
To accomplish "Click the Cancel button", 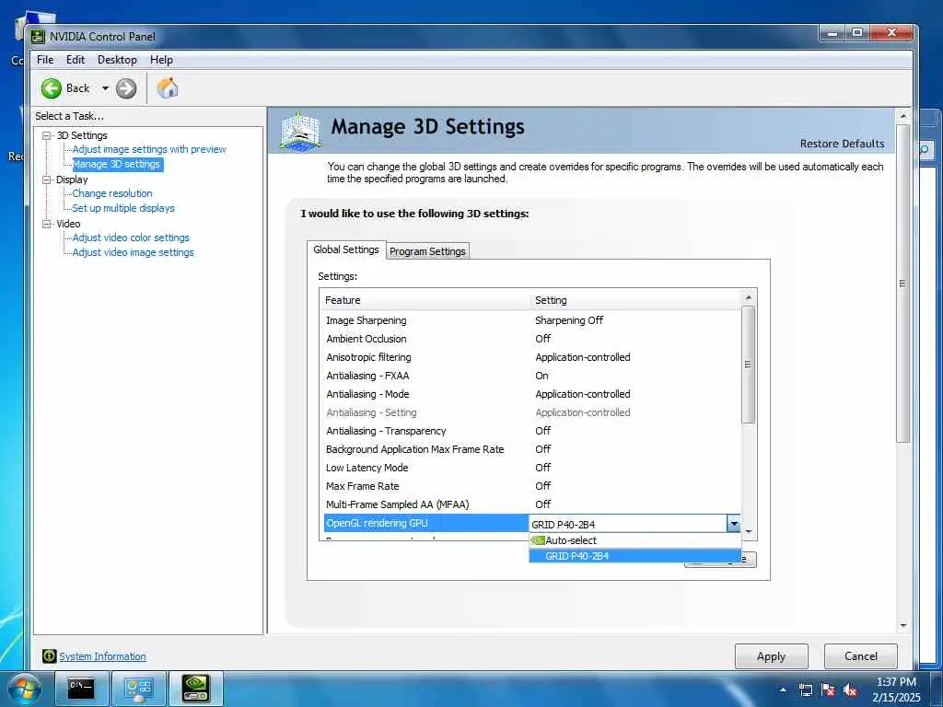I will click(x=861, y=655).
